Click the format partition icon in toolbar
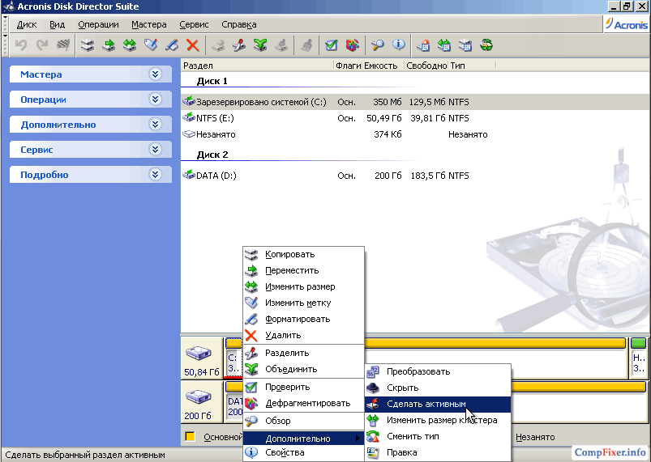Viewport: 651px width, 462px height. click(172, 45)
